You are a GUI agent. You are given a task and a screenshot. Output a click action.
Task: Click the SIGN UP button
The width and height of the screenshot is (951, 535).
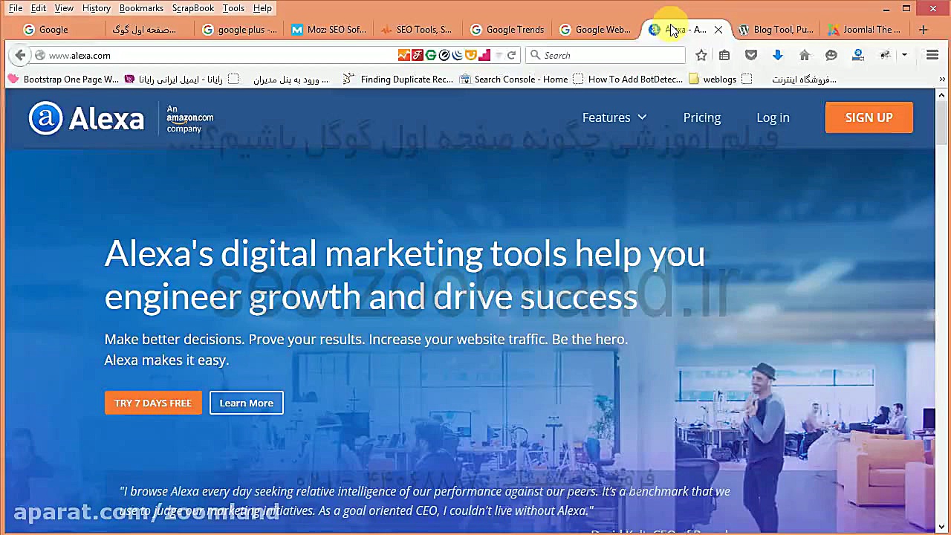point(869,117)
